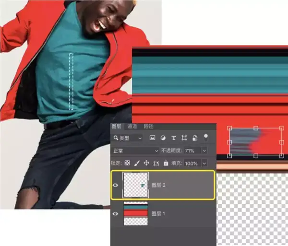Image resolution: width=288 pixels, height=246 pixels.
Task: Filter layers by adjustment layer icon
Action: point(163,138)
